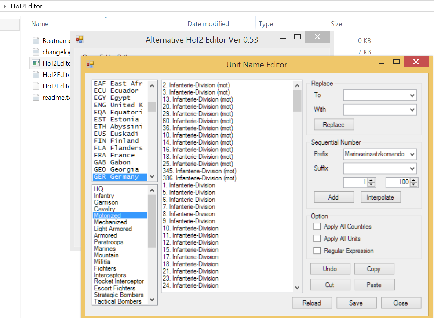Click the name 2. Infanterie-Division (mot)

click(x=196, y=85)
